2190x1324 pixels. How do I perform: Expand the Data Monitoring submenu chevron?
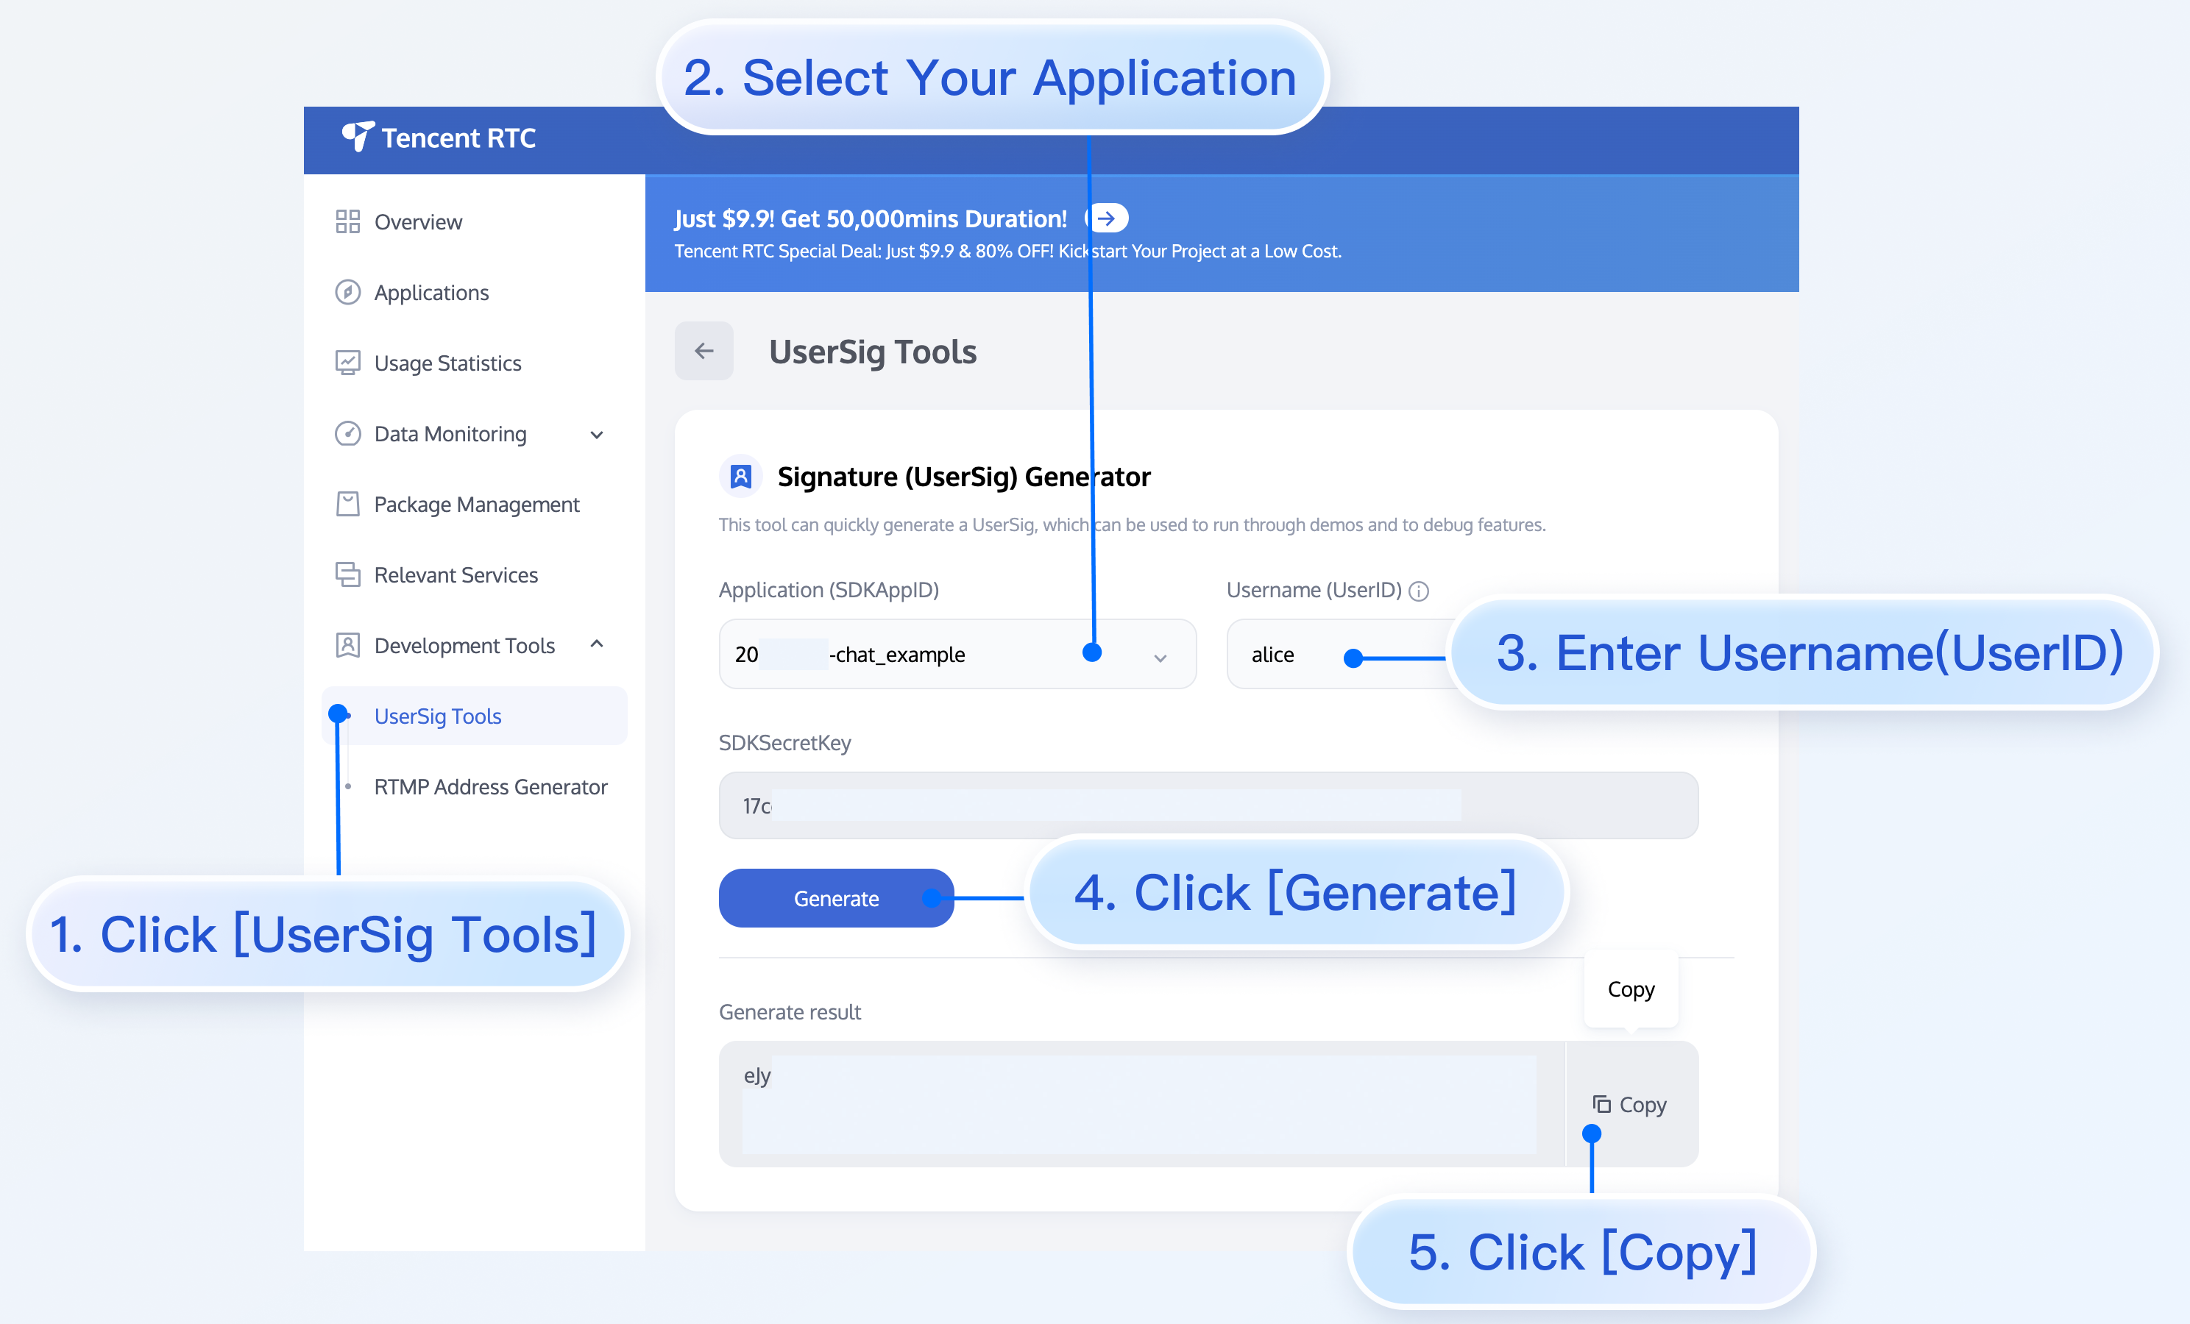tap(598, 435)
